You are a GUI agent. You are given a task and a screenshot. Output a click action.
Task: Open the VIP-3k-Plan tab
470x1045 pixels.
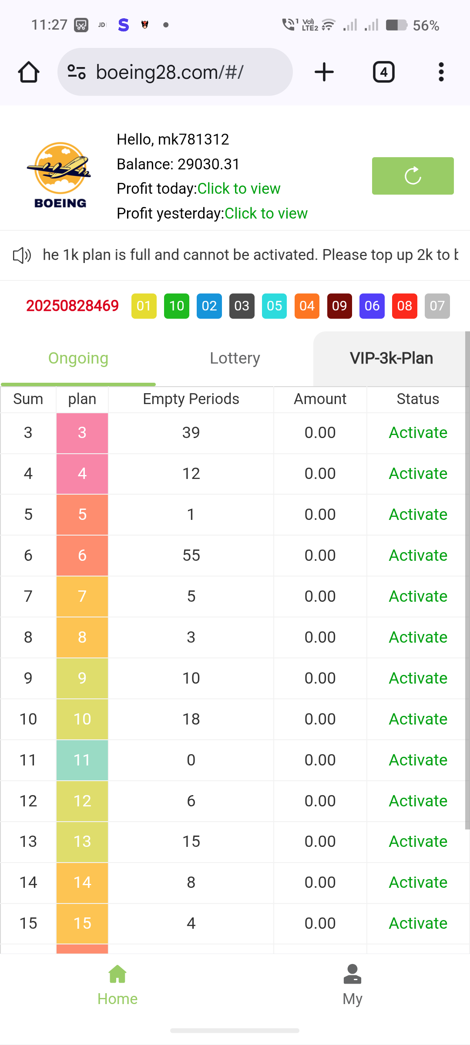coord(391,358)
